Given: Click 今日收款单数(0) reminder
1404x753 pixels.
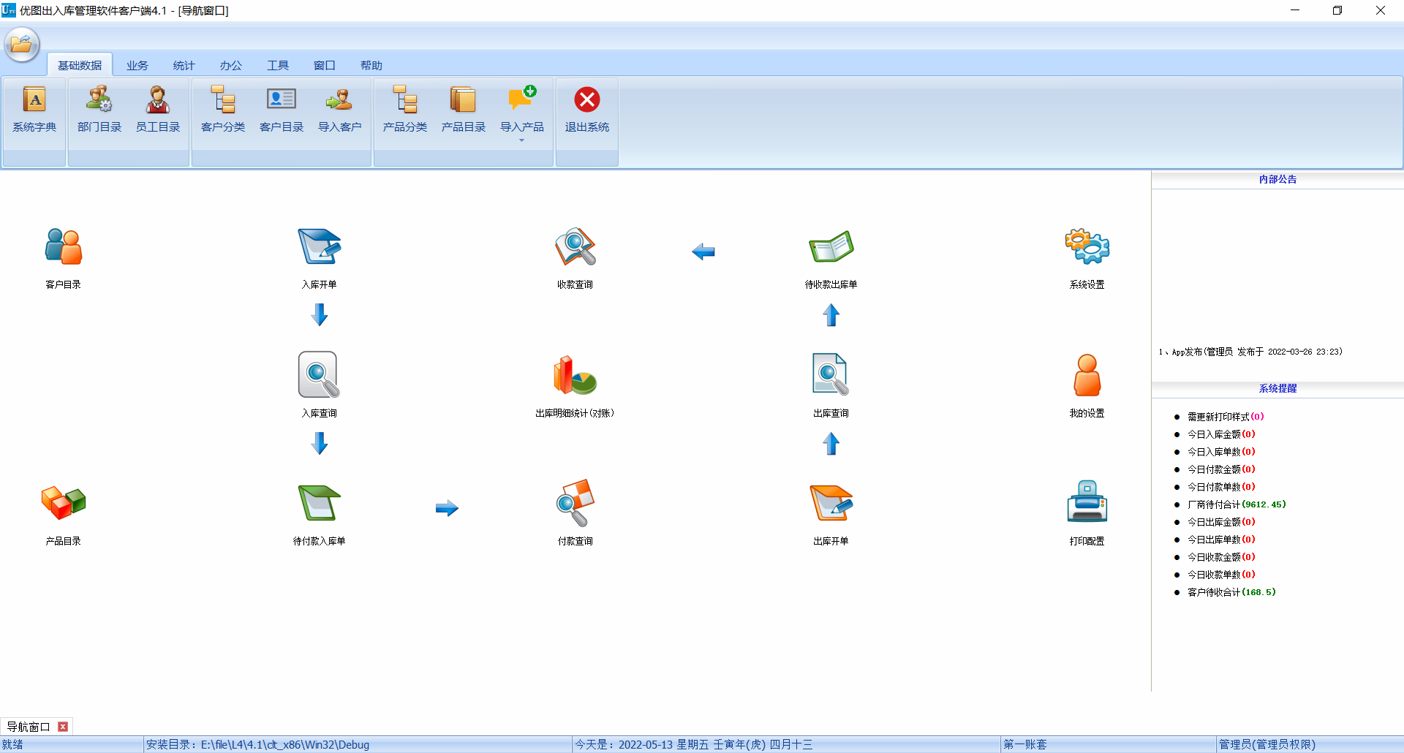Looking at the screenshot, I should click(x=1221, y=575).
